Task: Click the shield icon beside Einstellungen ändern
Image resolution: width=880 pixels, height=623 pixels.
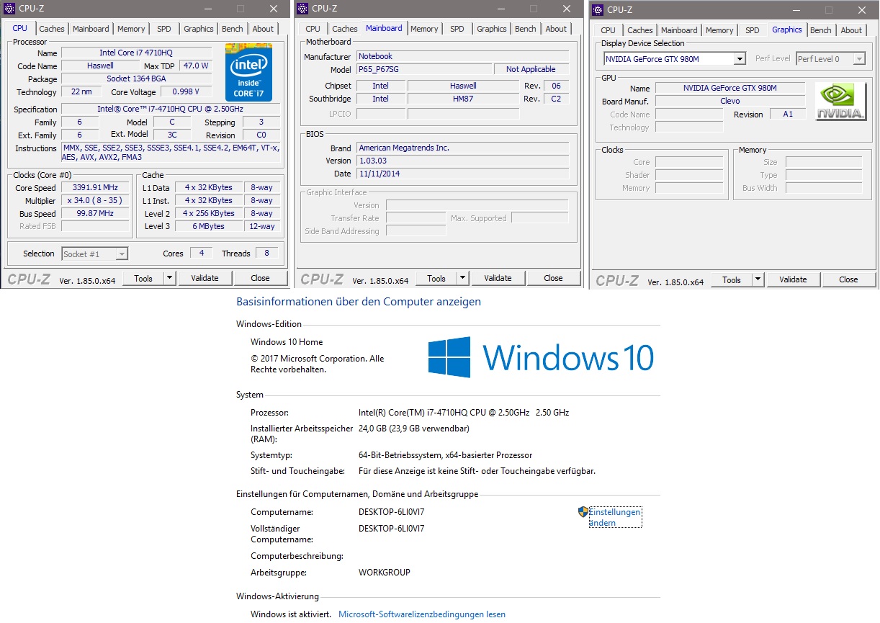Action: tap(583, 512)
